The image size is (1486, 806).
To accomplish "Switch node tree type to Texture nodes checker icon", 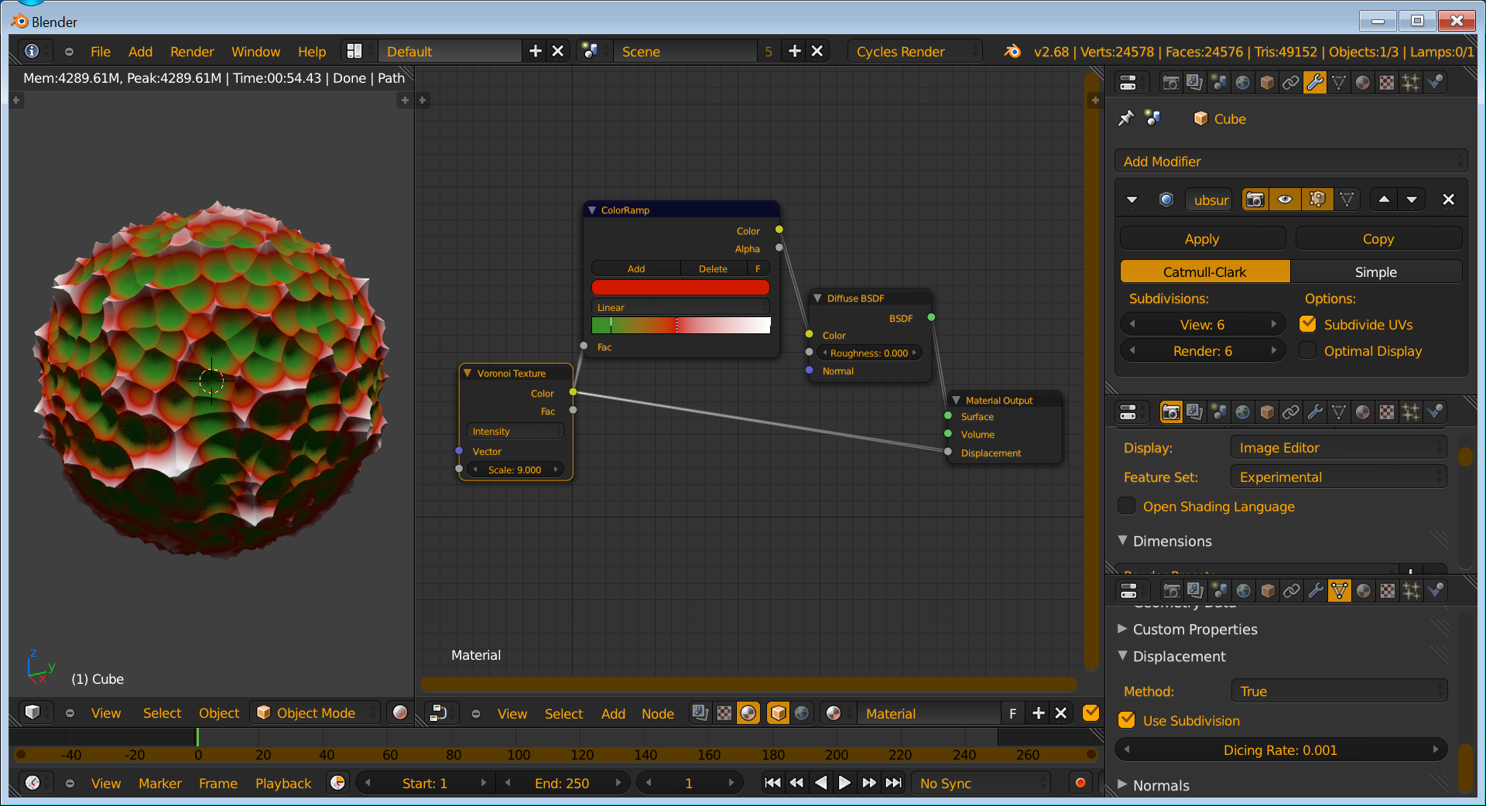I will tap(724, 713).
